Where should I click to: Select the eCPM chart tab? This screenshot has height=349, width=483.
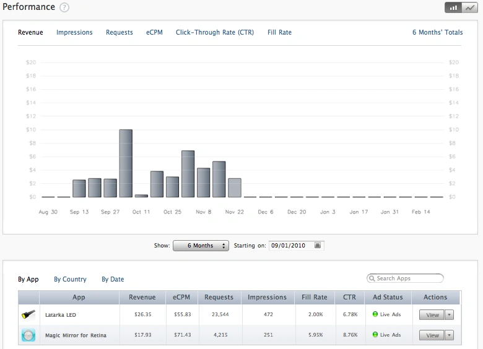pyautogui.click(x=154, y=32)
